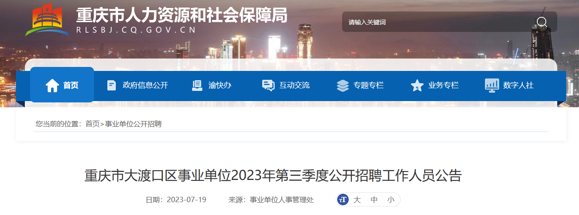The width and height of the screenshot is (579, 215).
Task: Click the magnifier search icon
Action: coord(542,22)
